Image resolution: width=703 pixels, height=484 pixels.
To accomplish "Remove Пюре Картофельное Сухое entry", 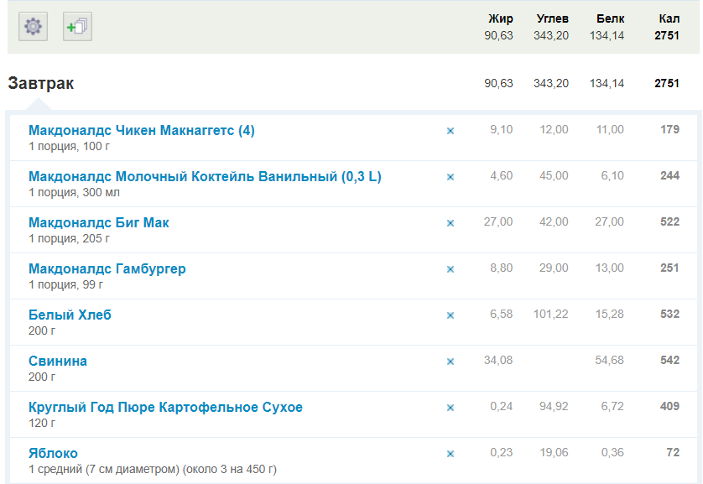I will [x=450, y=408].
